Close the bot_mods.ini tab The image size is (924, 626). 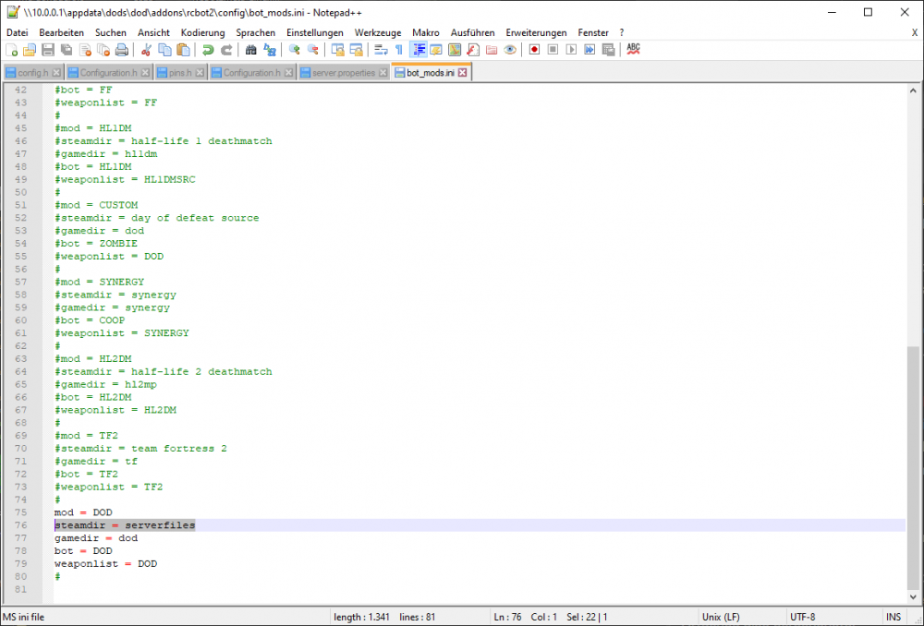[x=463, y=72]
